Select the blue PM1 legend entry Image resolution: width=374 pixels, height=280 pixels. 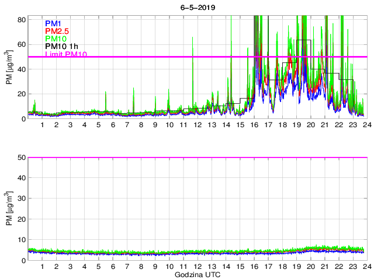(x=53, y=23)
